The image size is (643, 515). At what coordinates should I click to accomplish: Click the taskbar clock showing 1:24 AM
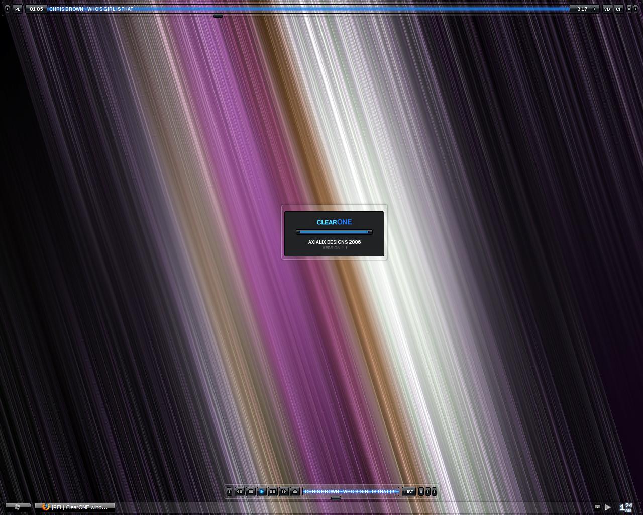pyautogui.click(x=625, y=507)
